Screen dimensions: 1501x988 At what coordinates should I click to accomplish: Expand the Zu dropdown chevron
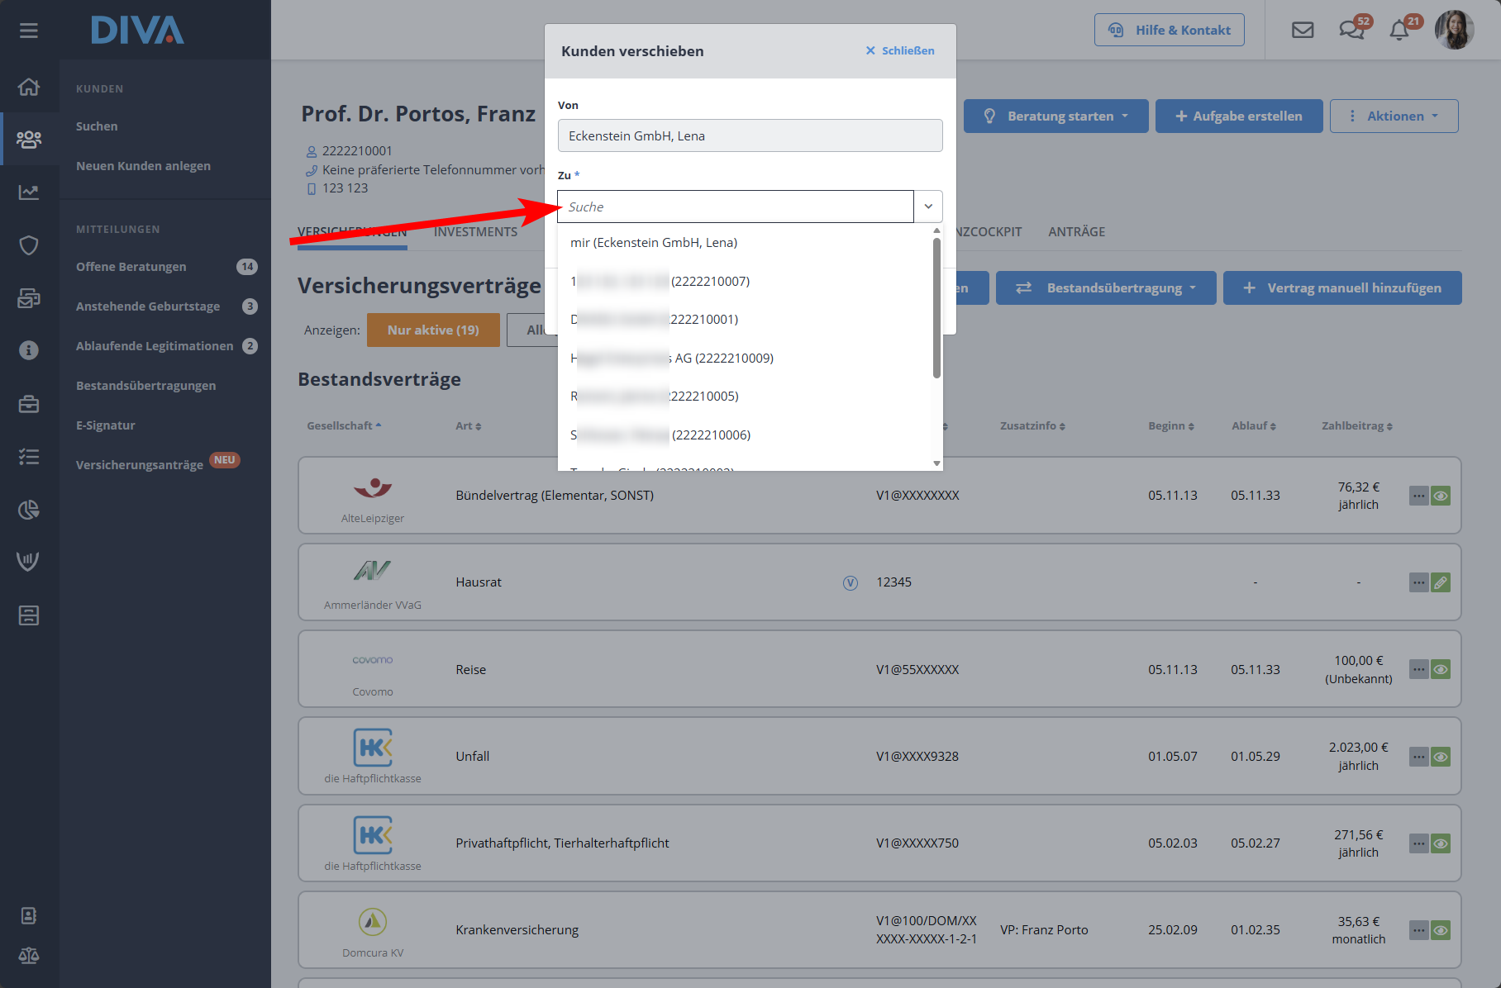tap(928, 207)
